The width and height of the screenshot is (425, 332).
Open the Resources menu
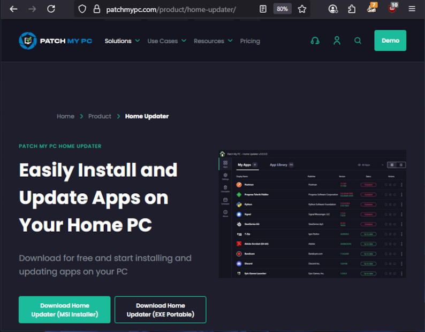point(209,41)
